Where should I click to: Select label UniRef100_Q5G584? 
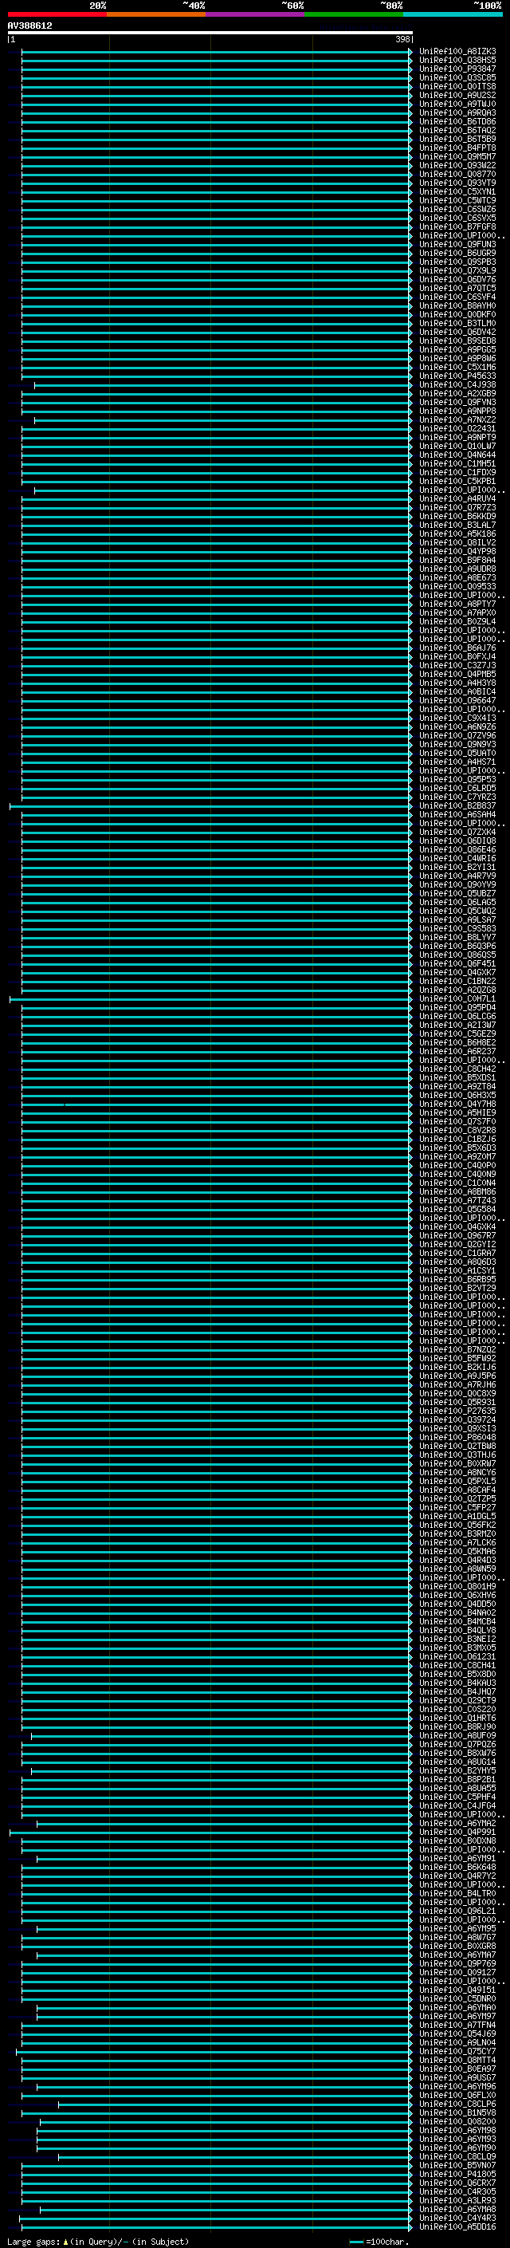pyautogui.click(x=457, y=1210)
